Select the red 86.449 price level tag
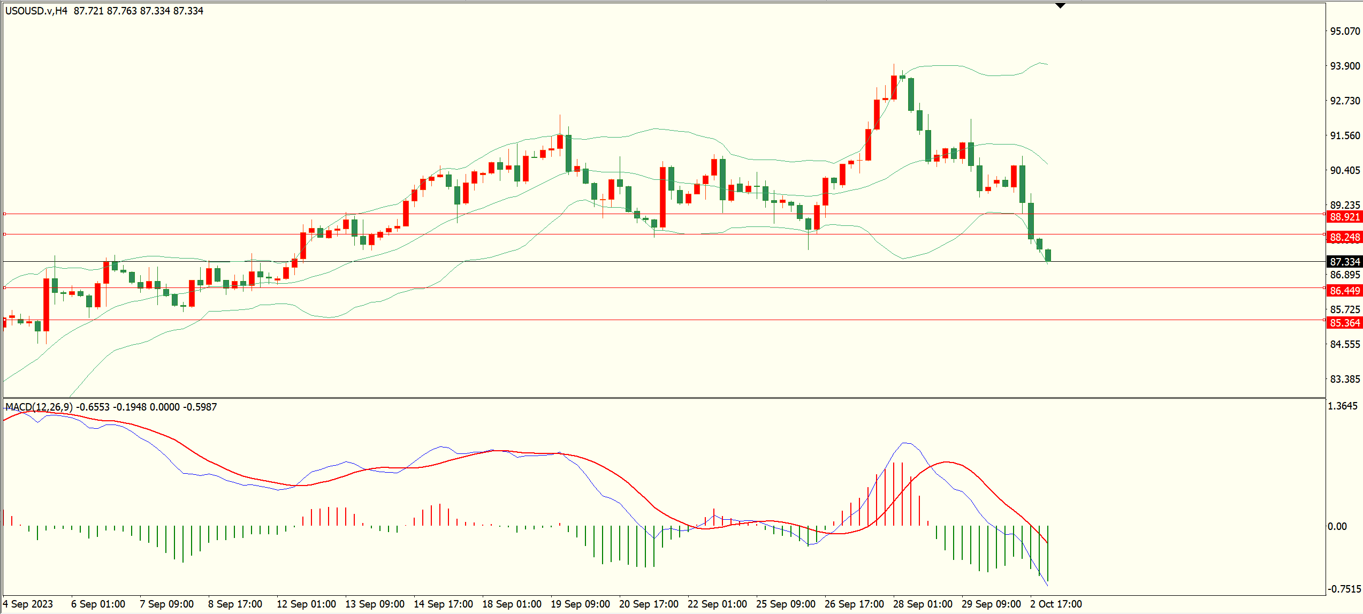Screen dimensions: 1363x614 pos(1344,291)
